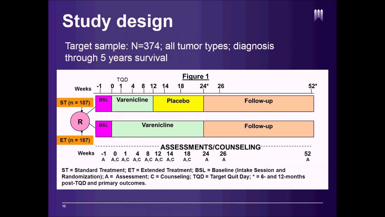Click the '18' week marker on the top axis
This screenshot has height=217, width=385.
pos(180,86)
